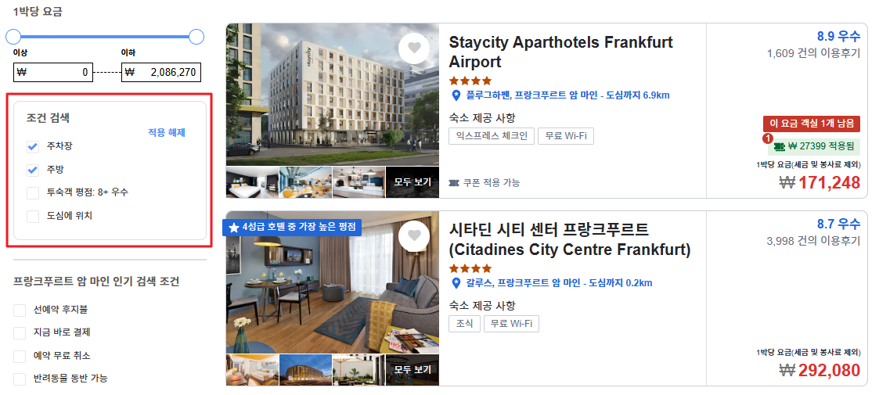Save Citadines City Centre with heart icon
Screen dimensions: 879x395
(414, 236)
